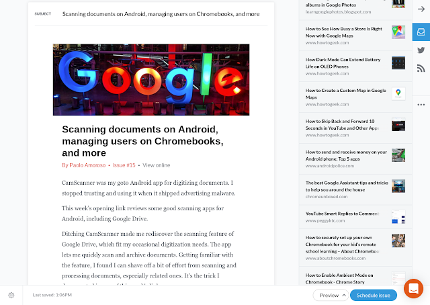Click the Issue #15 link

click(124, 165)
